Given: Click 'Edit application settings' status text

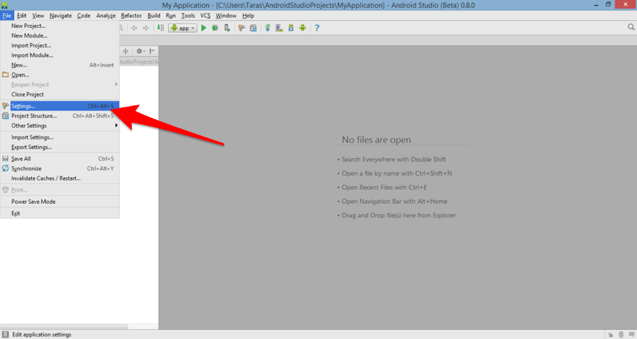Looking at the screenshot, I should pos(42,335).
